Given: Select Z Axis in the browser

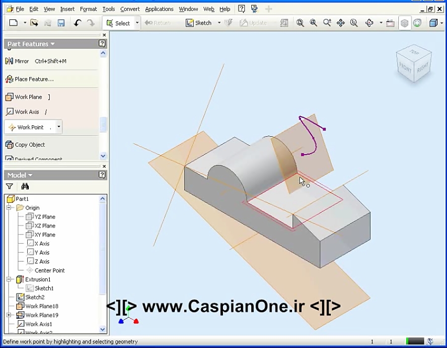Looking at the screenshot, I should (38, 261).
